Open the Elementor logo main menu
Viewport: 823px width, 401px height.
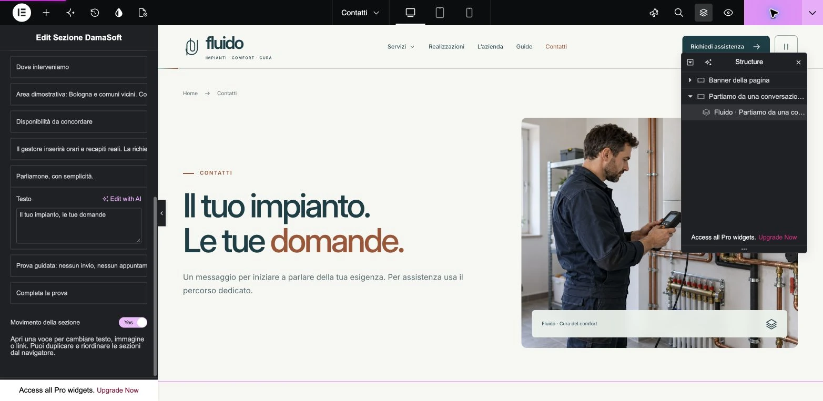[x=22, y=13]
